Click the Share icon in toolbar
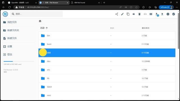This screenshot has width=180, height=101. [117, 14]
